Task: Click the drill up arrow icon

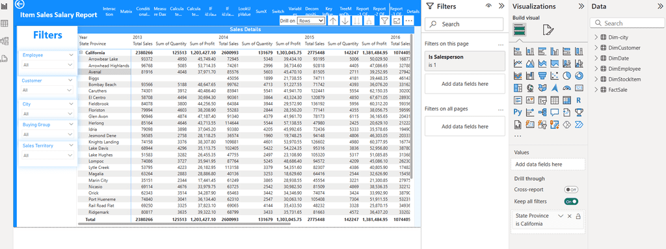Action: click(334, 20)
